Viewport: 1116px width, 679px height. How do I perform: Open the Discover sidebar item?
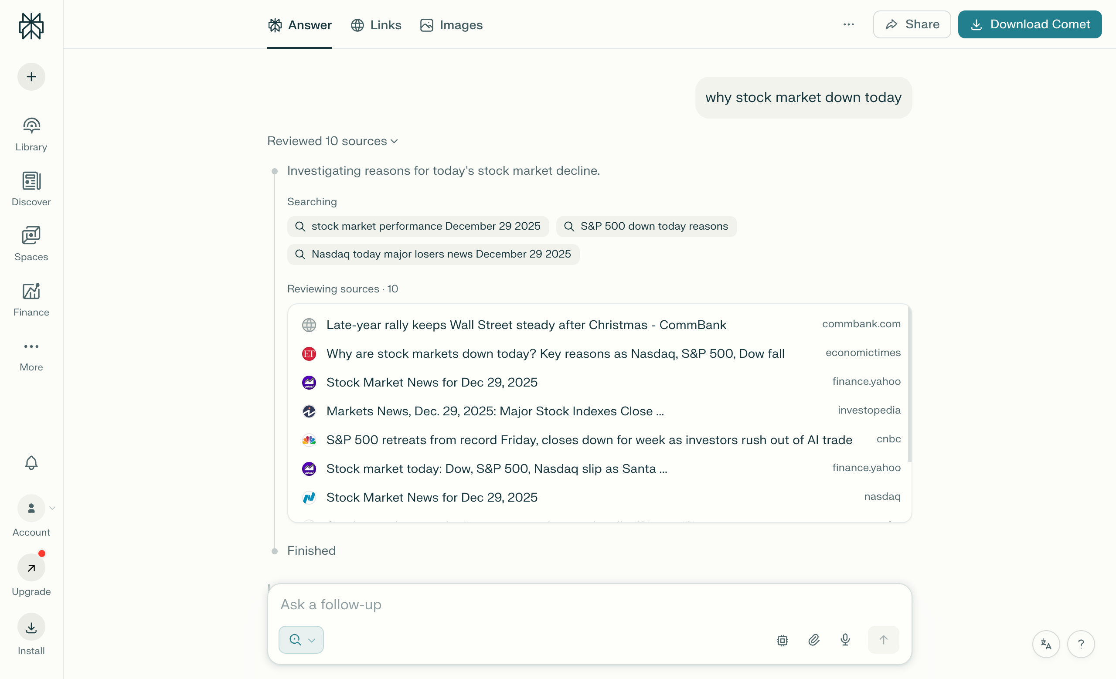pos(31,189)
